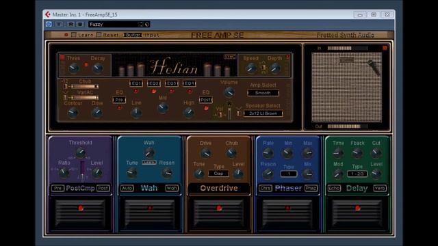Stomp the PostCmp footswitch
The height and width of the screenshot is (246, 438).
(x=81, y=214)
